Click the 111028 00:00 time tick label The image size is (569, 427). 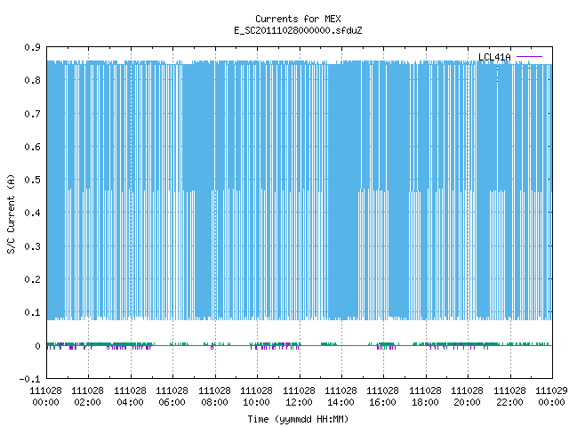45,397
